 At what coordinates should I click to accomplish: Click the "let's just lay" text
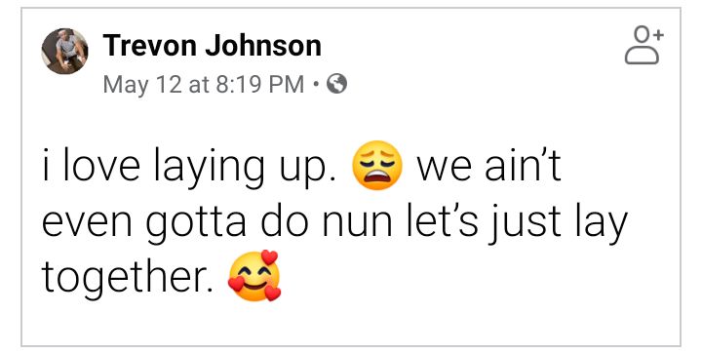pyautogui.click(x=517, y=223)
